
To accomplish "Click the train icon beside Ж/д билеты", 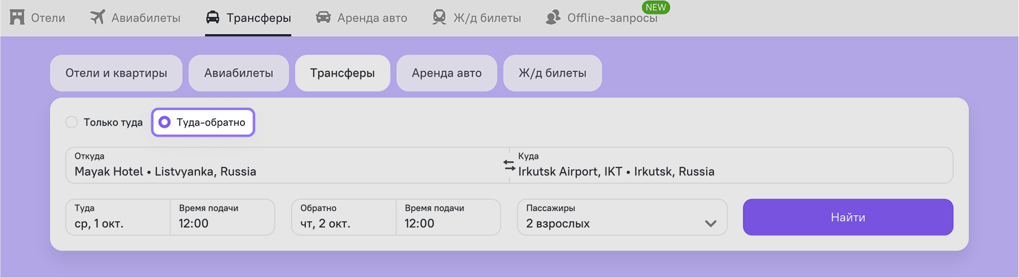I will pyautogui.click(x=439, y=17).
